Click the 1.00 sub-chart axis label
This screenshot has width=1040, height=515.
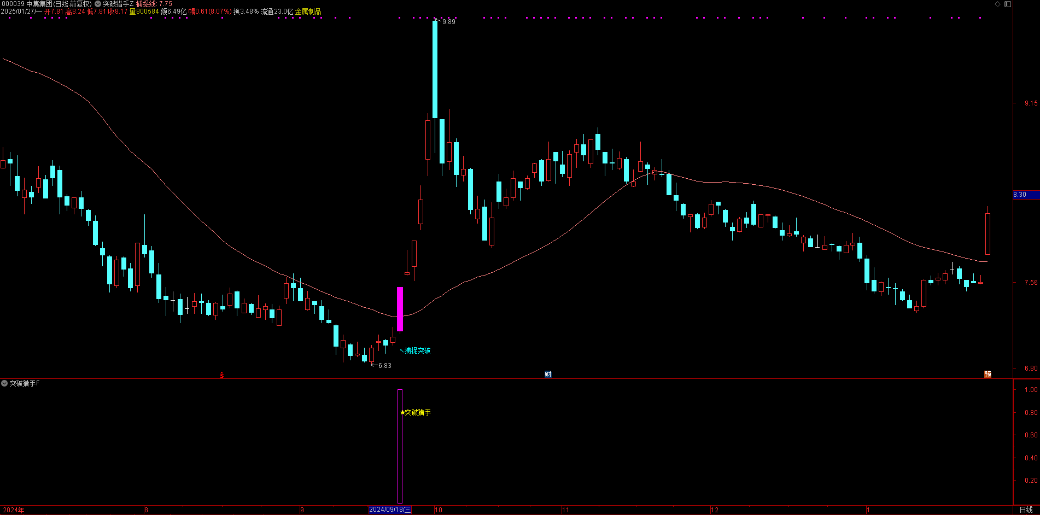point(1031,390)
